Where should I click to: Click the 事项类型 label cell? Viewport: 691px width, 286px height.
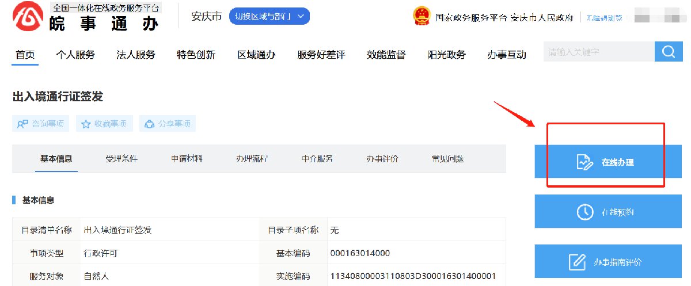[46, 253]
